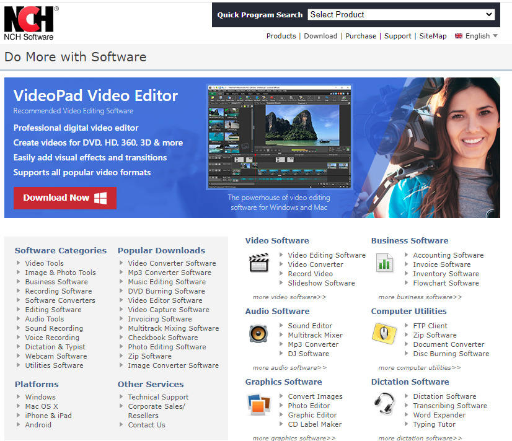Click the Computer Utilities mouse icon

384,334
